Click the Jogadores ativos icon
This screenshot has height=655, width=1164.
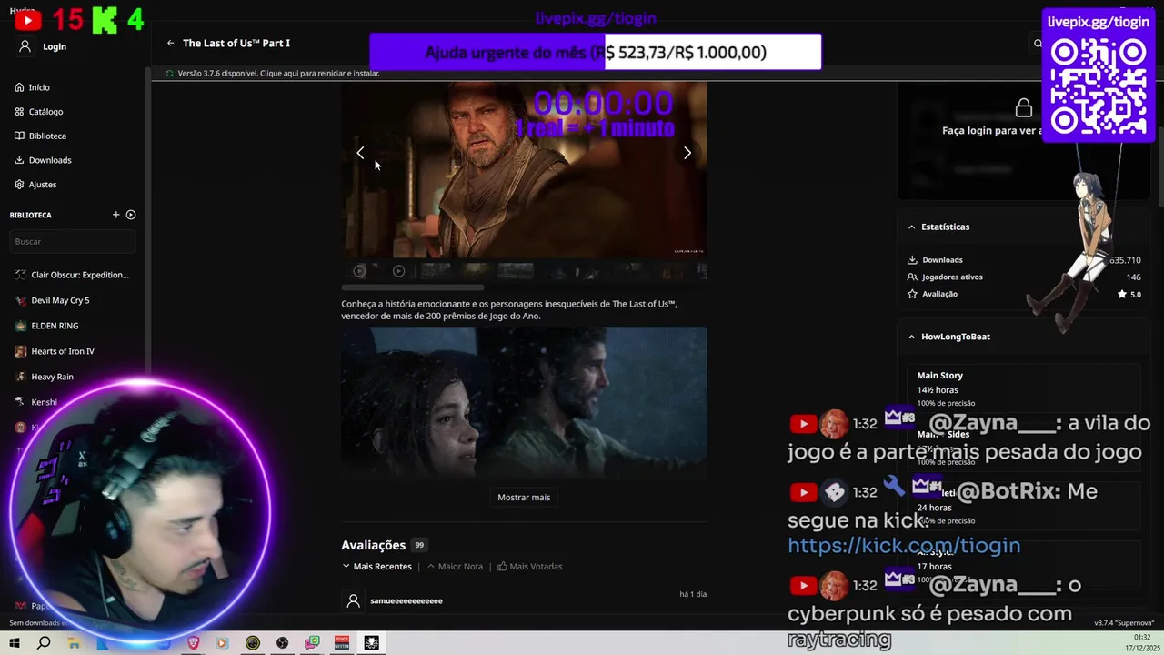[x=912, y=277]
